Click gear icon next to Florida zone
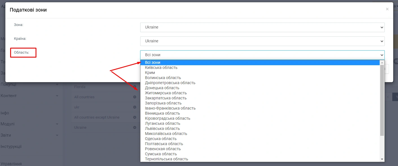The height and width of the screenshot is (166, 398). click(x=135, y=87)
